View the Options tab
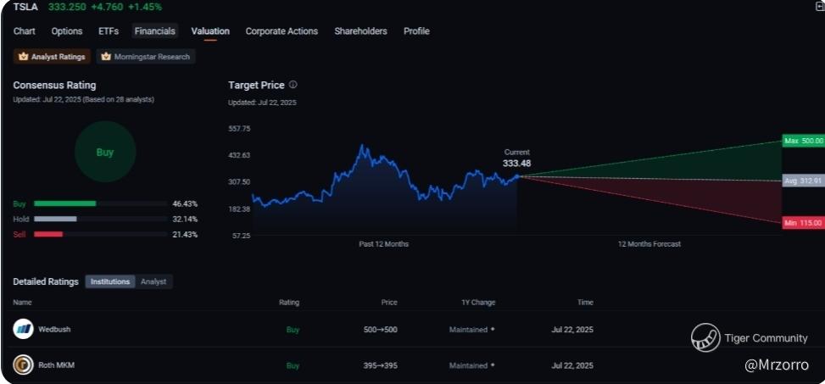Screen dimensions: 825x384 (x=67, y=31)
